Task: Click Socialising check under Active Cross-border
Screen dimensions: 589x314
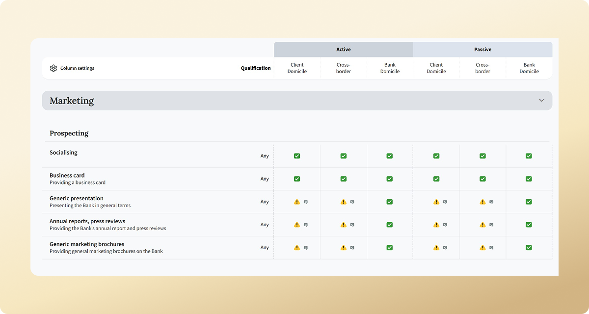Action: (x=344, y=156)
